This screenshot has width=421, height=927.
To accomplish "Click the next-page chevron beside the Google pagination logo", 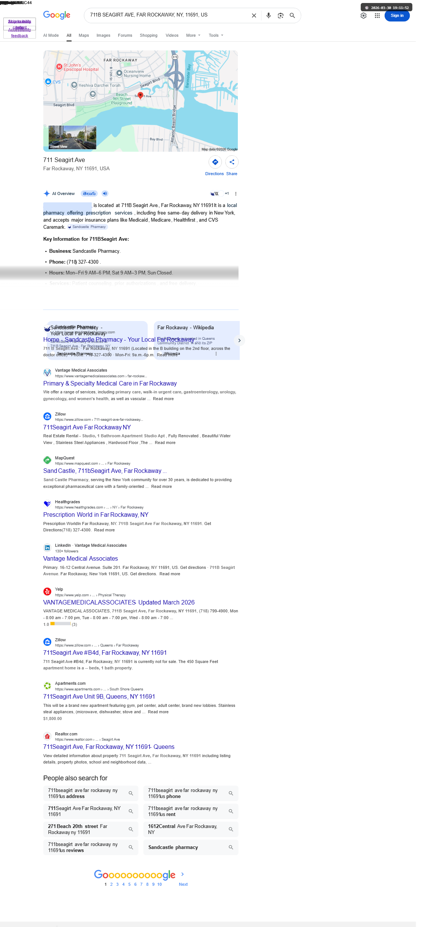I will point(182,874).
